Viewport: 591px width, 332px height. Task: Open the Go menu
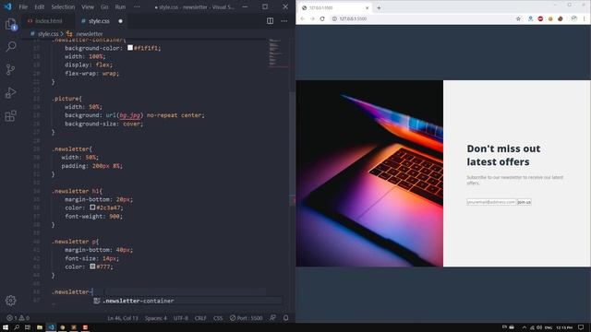[104, 6]
